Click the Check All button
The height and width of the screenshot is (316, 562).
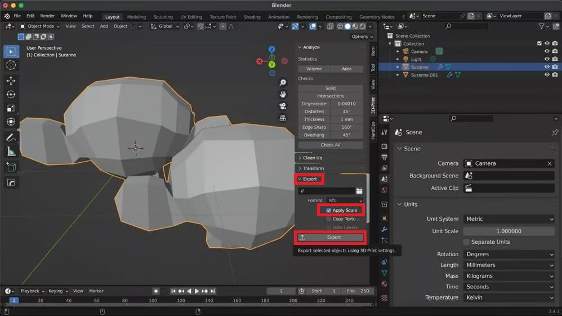(330, 145)
